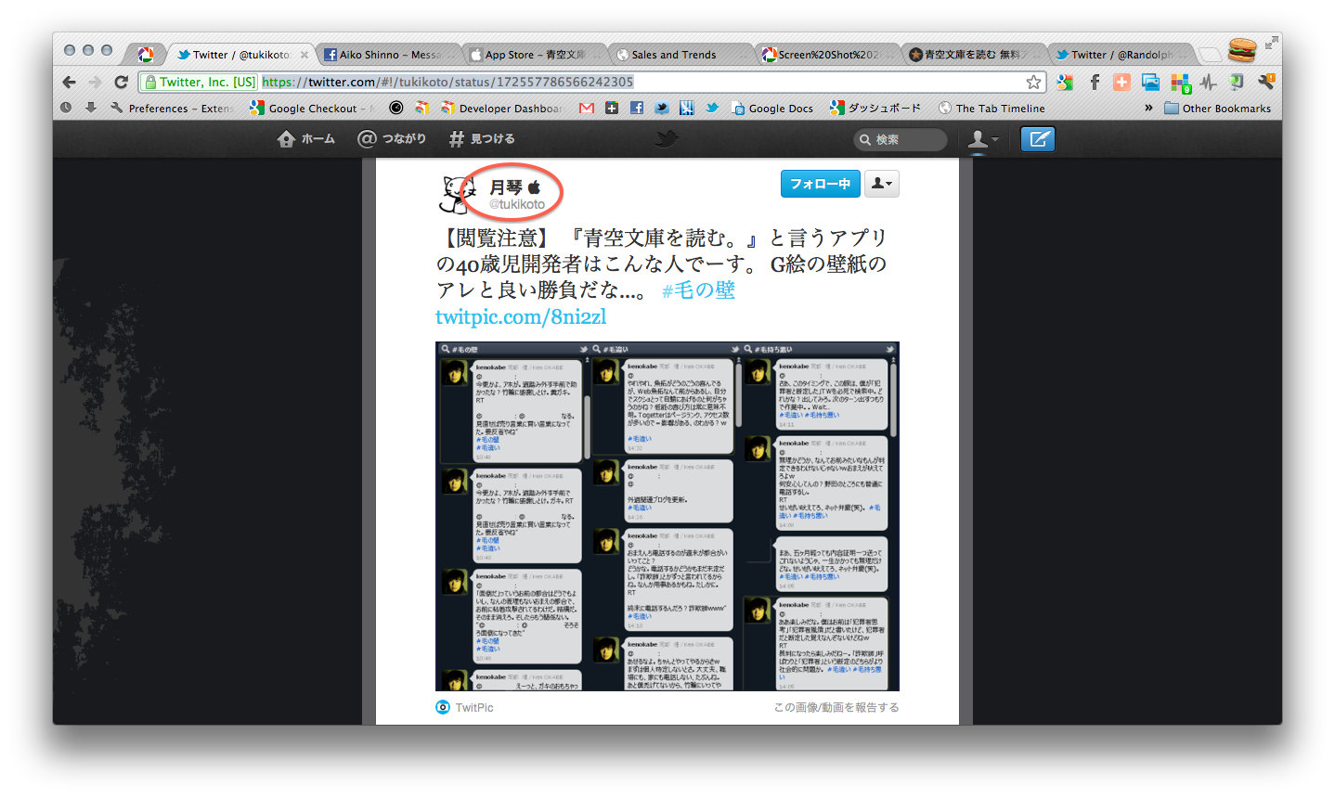Go back using the browser back arrow
Image resolution: width=1335 pixels, height=798 pixels.
(x=70, y=82)
